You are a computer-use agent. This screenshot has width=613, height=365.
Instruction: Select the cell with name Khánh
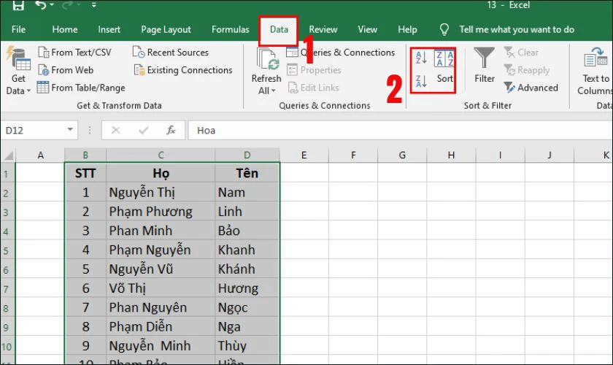(x=247, y=269)
